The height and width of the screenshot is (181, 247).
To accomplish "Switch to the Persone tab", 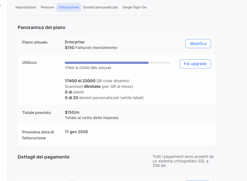I will [x=47, y=7].
